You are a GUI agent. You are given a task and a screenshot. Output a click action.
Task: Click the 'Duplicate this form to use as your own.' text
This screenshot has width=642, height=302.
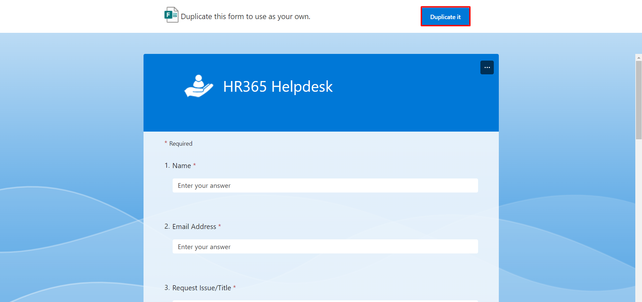[x=246, y=16]
